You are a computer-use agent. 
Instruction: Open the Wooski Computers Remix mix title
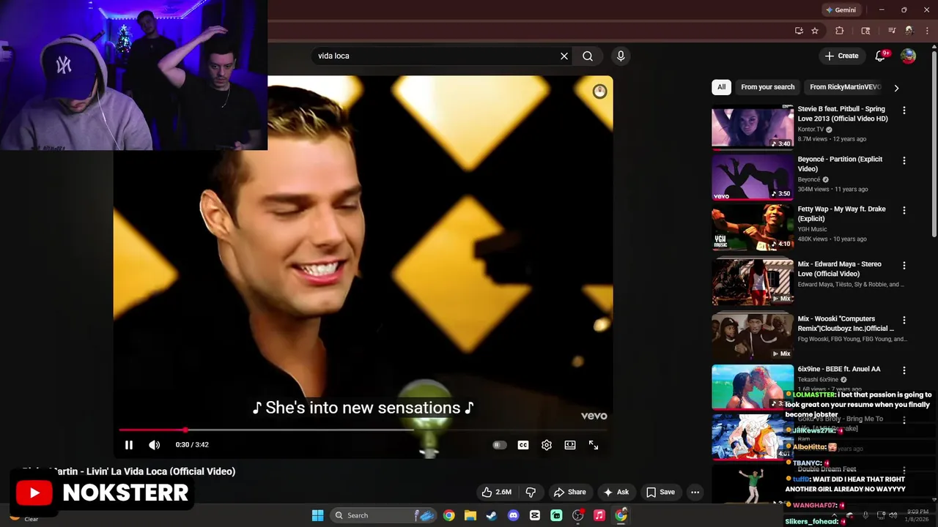pos(846,324)
